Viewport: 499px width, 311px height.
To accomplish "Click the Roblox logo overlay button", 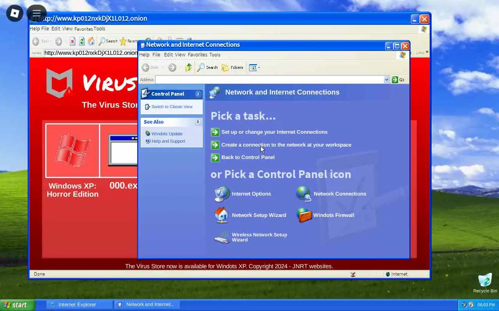I will pos(15,14).
